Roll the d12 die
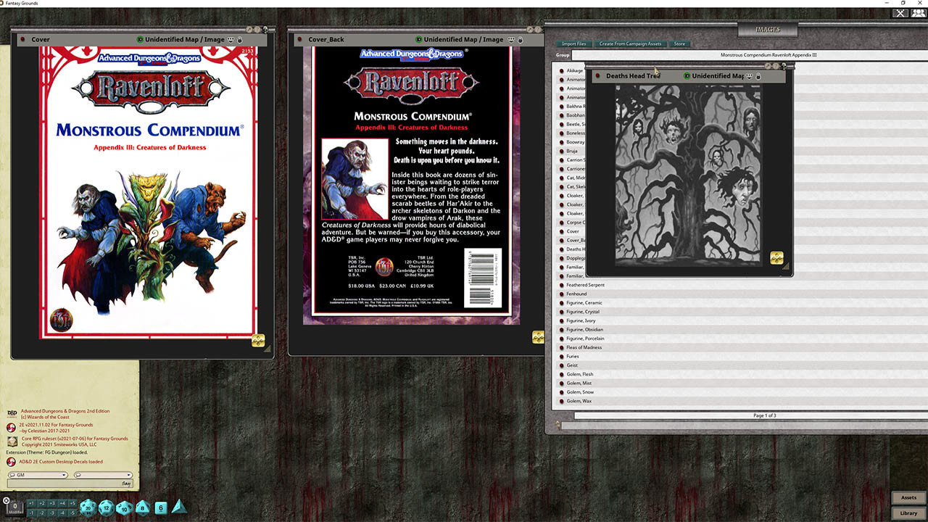 coord(105,507)
